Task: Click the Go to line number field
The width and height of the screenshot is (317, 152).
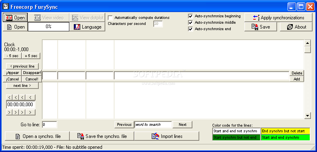Action: [x=50, y=125]
